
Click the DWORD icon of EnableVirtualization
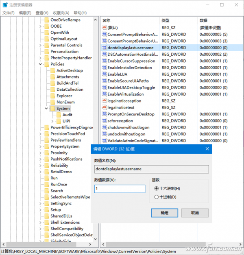click(x=104, y=94)
